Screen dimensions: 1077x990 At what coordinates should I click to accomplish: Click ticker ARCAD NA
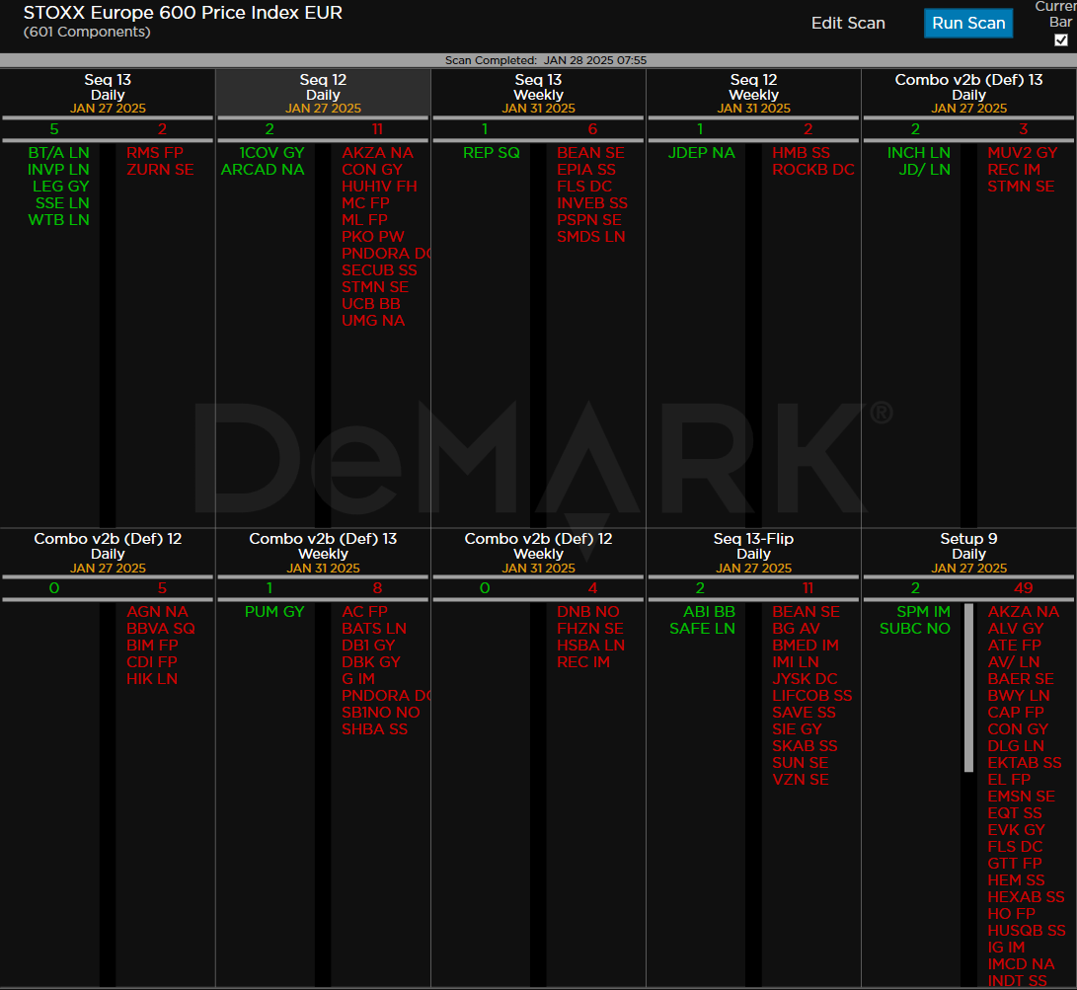(x=263, y=170)
